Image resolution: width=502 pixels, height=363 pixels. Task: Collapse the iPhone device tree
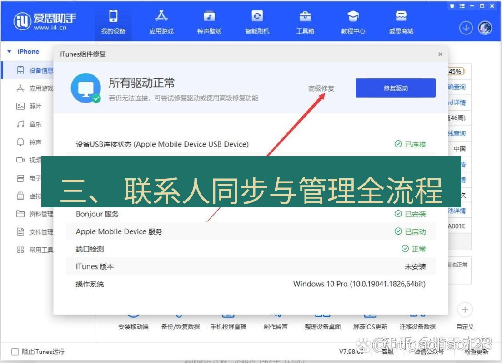(9, 51)
